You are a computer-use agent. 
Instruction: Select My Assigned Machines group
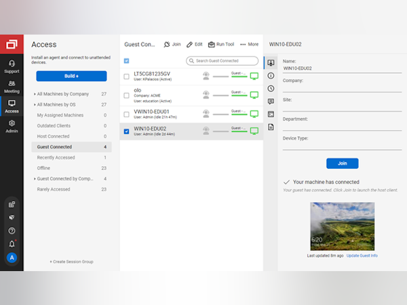(71, 115)
